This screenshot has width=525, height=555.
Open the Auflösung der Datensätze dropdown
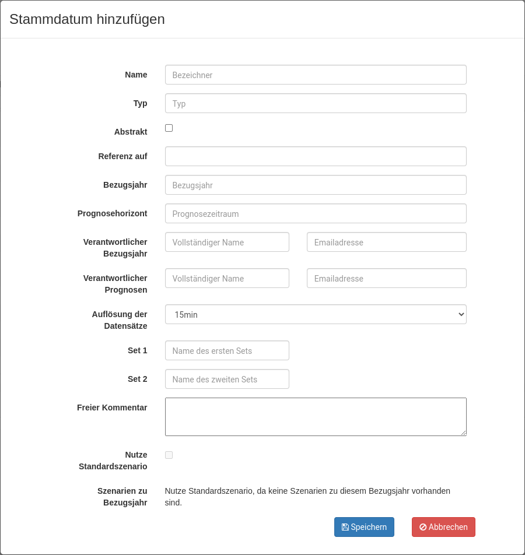316,314
